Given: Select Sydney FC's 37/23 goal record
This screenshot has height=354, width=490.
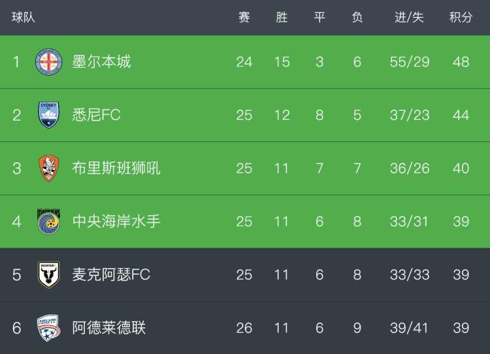Looking at the screenshot, I should pos(410,115).
